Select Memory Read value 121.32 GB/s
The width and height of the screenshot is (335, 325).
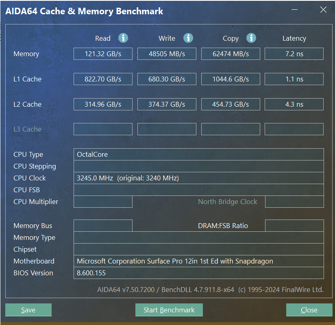[103, 54]
